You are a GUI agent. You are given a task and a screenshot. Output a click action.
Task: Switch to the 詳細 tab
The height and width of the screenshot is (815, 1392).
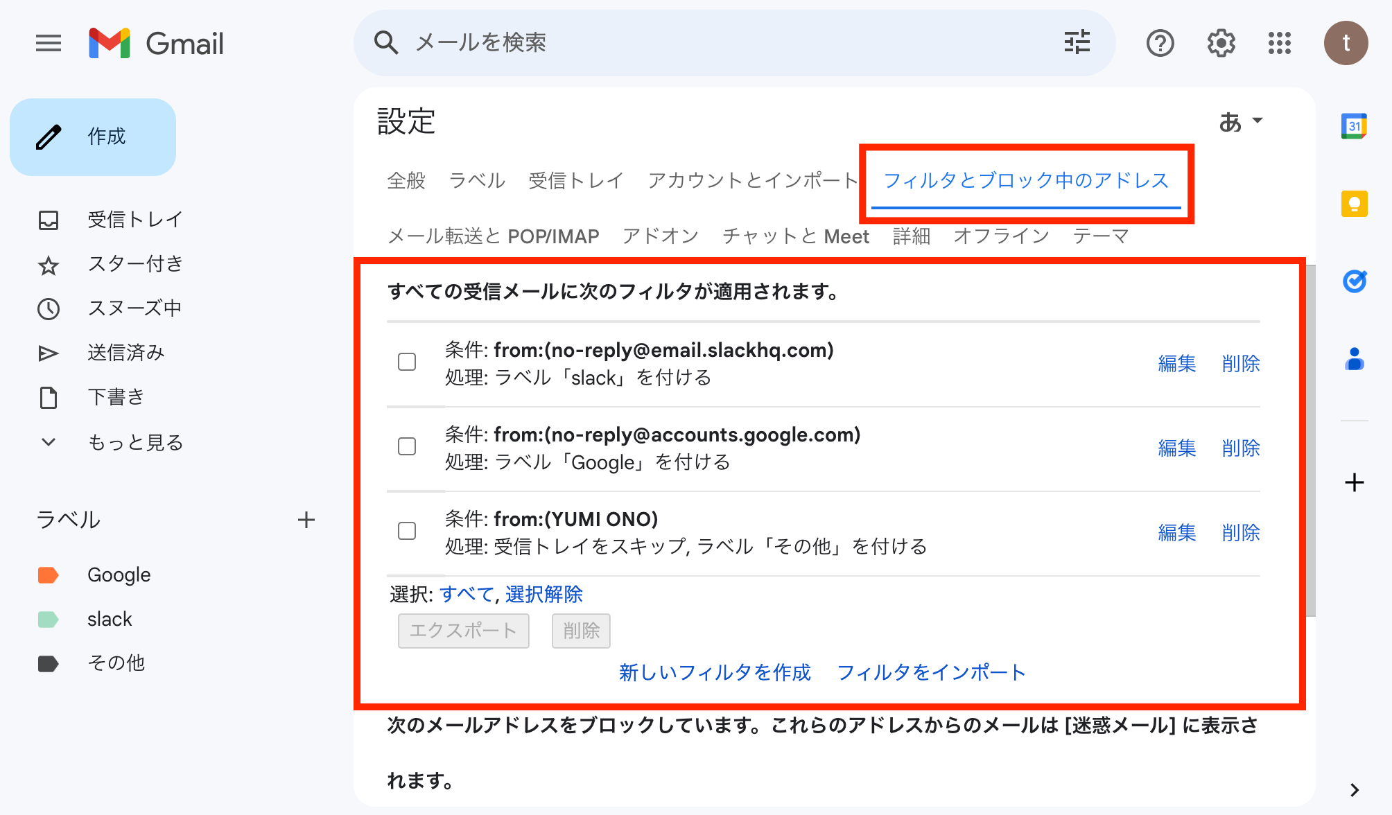coord(912,236)
